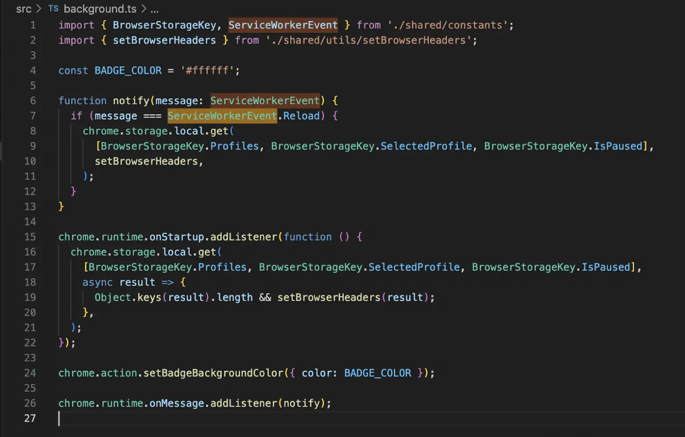Click line number 15 in gutter
The height and width of the screenshot is (437, 685).
pyautogui.click(x=30, y=237)
